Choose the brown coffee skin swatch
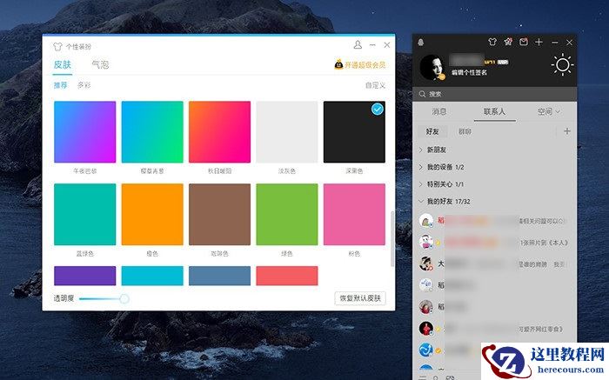The width and height of the screenshot is (609, 380). (x=219, y=214)
